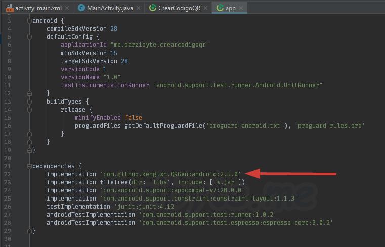This screenshot has width=385, height=247.
Task: Click the minifyEnabled false value
Action: click(133, 118)
